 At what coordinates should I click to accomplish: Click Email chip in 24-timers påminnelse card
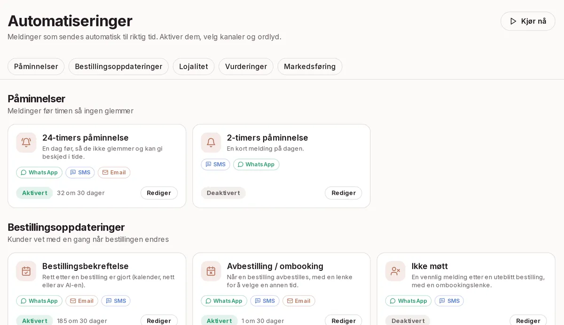[x=114, y=173]
